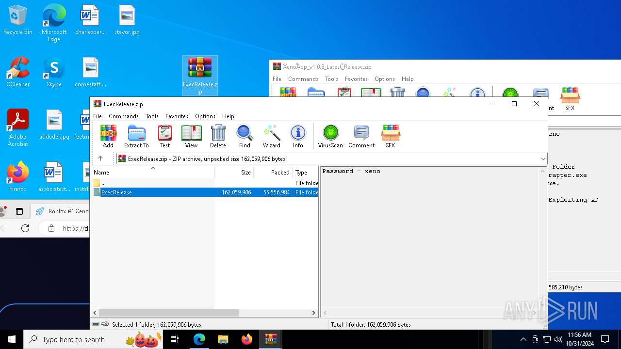Click the View toolbar icon
621x349 pixels.
[x=191, y=136]
